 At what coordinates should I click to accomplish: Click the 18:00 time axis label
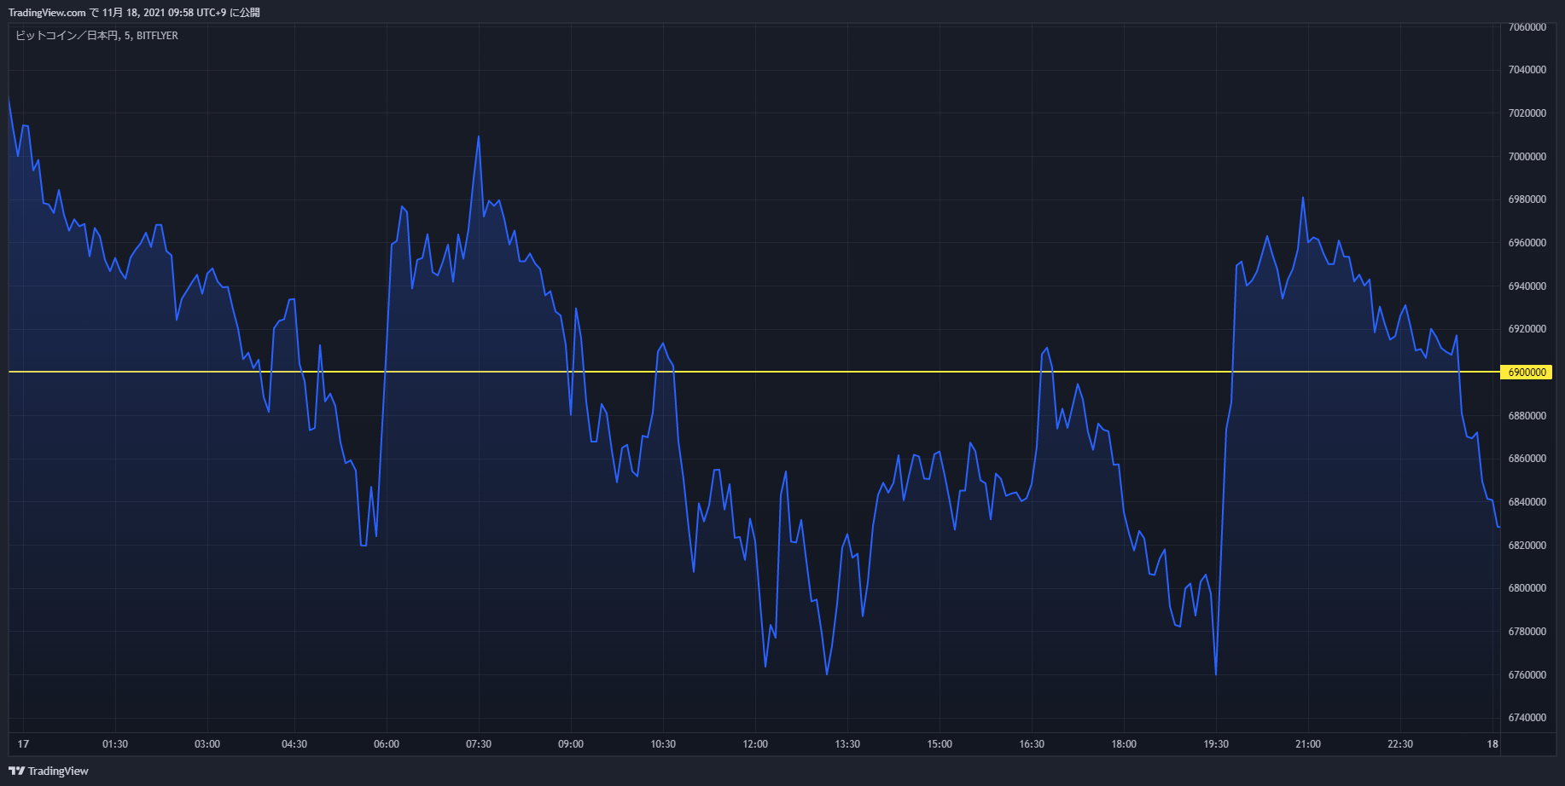1124,744
